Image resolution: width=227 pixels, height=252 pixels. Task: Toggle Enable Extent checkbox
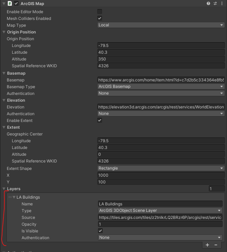pos(100,120)
